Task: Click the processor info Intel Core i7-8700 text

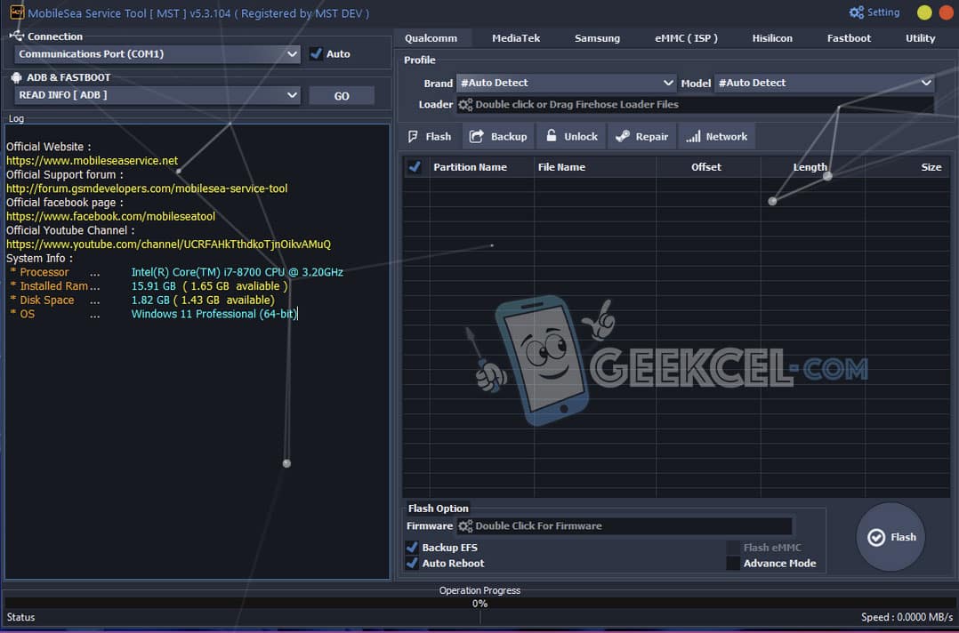Action: (238, 272)
